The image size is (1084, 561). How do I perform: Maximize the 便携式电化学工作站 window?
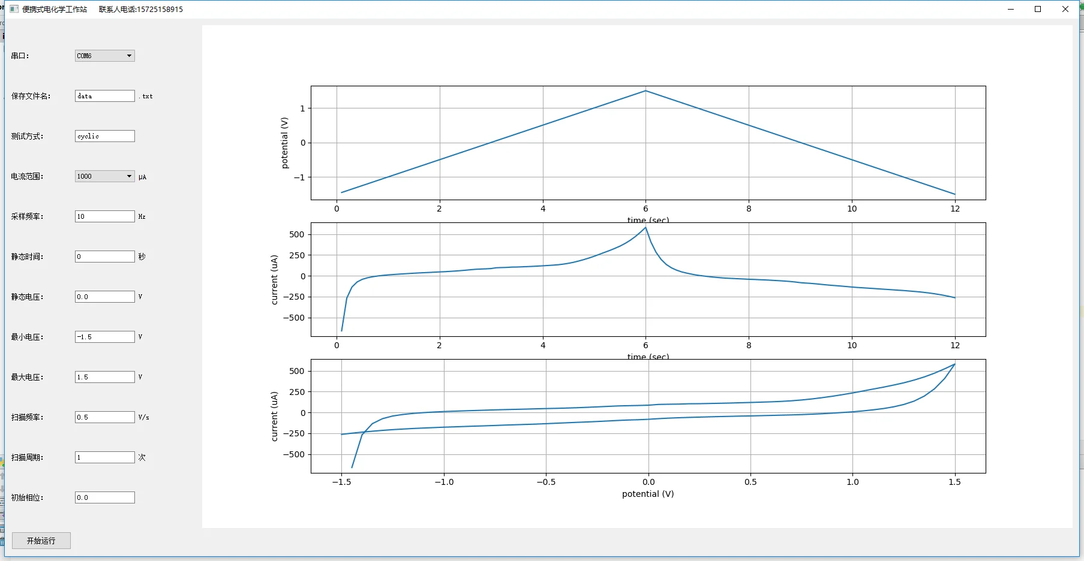1038,9
